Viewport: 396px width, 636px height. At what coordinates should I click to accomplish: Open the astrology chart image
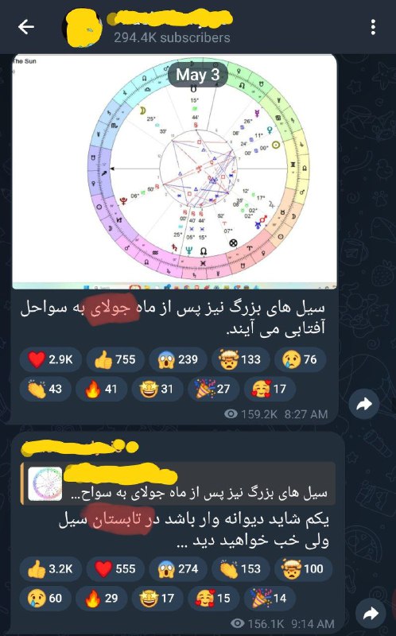174,172
